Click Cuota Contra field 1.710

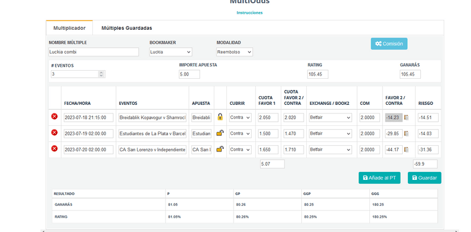294,149
